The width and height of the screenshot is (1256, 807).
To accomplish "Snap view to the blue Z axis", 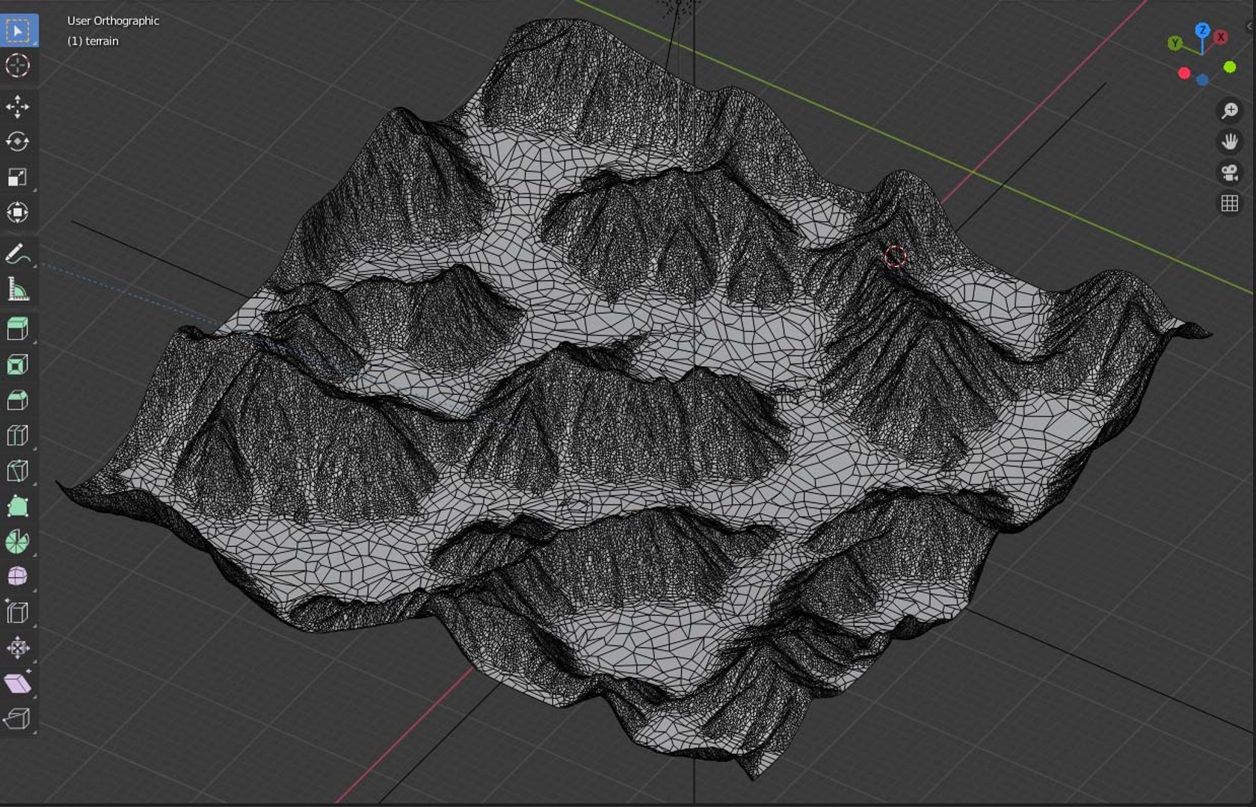I will [x=1202, y=30].
